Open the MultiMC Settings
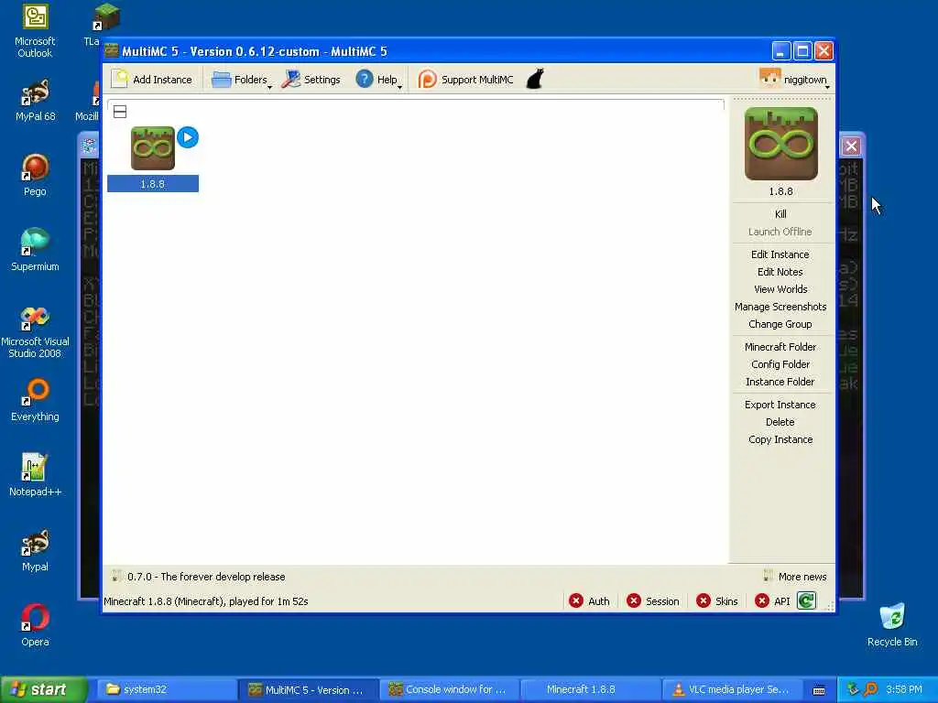The width and height of the screenshot is (938, 703). point(311,80)
